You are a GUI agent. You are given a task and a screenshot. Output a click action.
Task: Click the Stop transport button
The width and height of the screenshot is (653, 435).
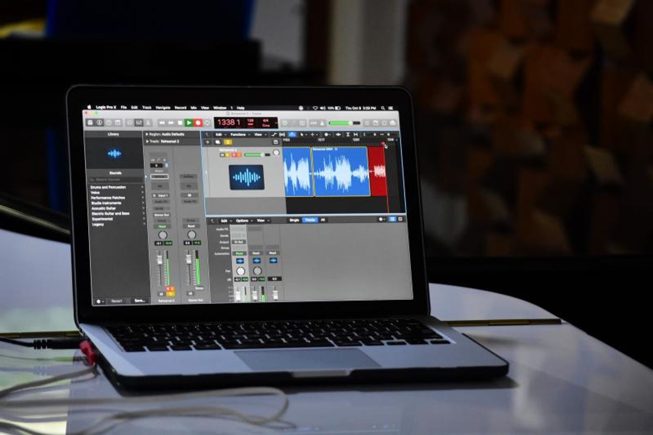pos(180,123)
